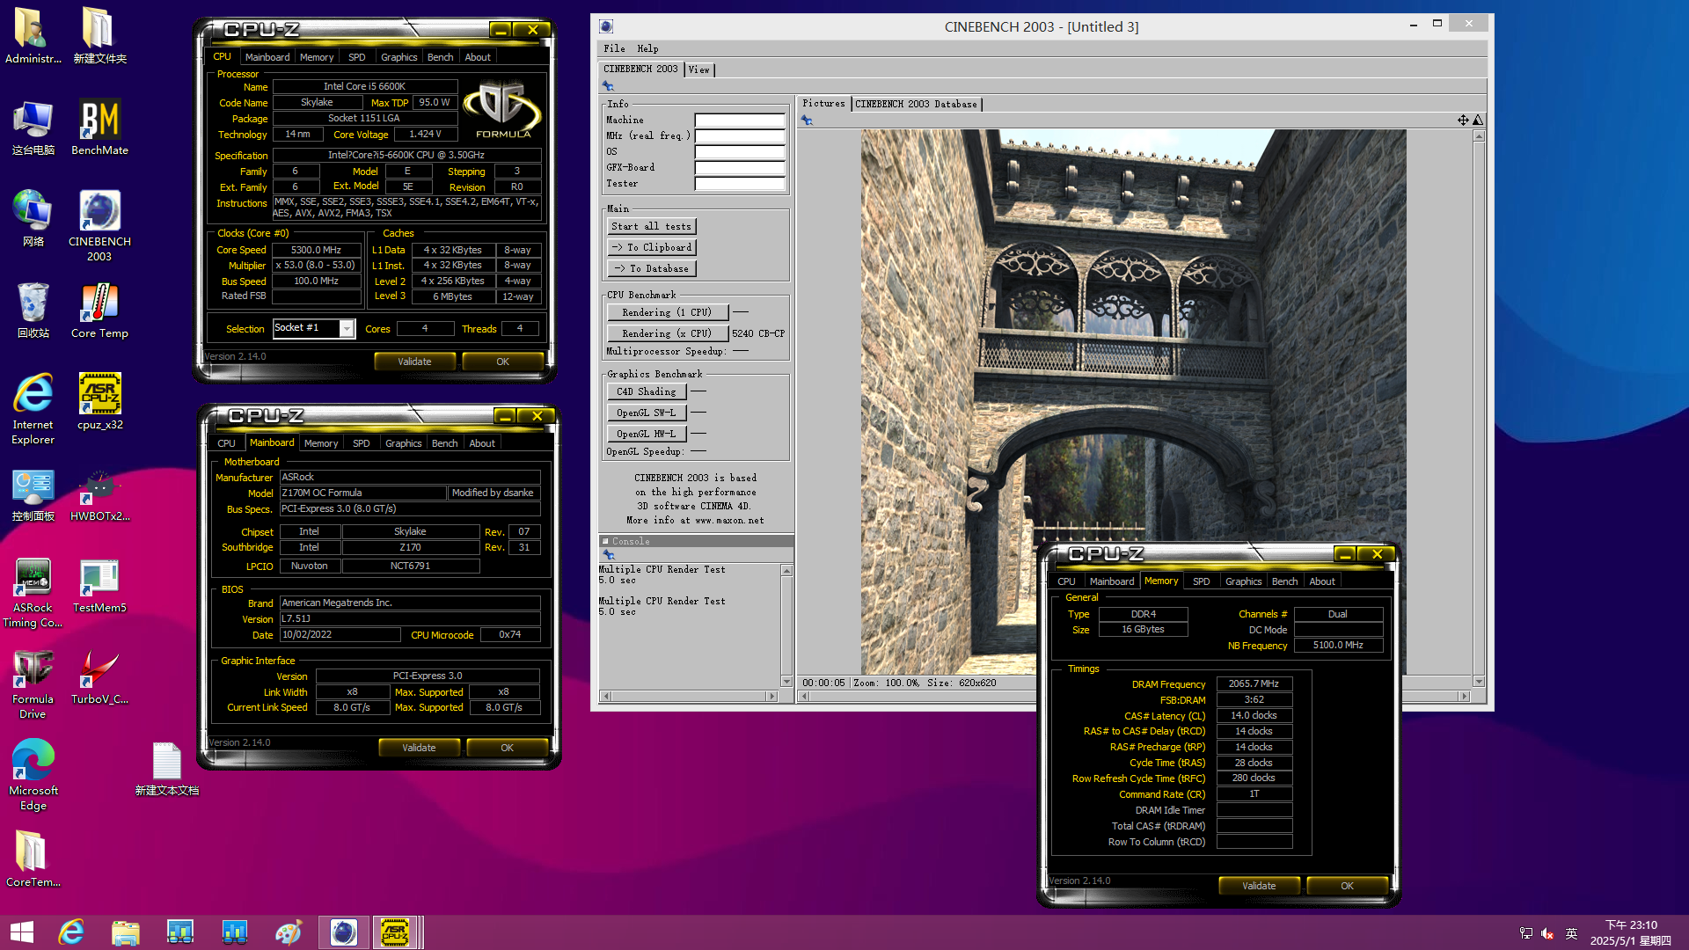
Task: Click the To Database button
Action: pyautogui.click(x=651, y=268)
